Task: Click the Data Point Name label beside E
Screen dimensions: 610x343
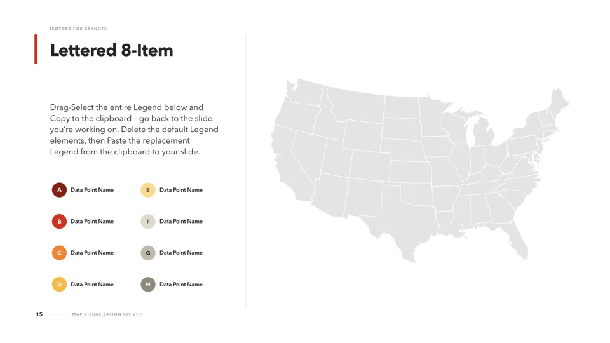Action: 181,190
